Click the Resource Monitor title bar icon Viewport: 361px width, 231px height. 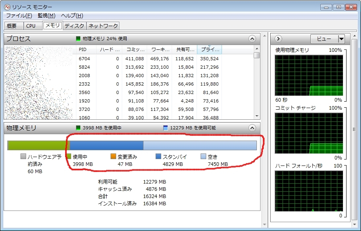7,7
